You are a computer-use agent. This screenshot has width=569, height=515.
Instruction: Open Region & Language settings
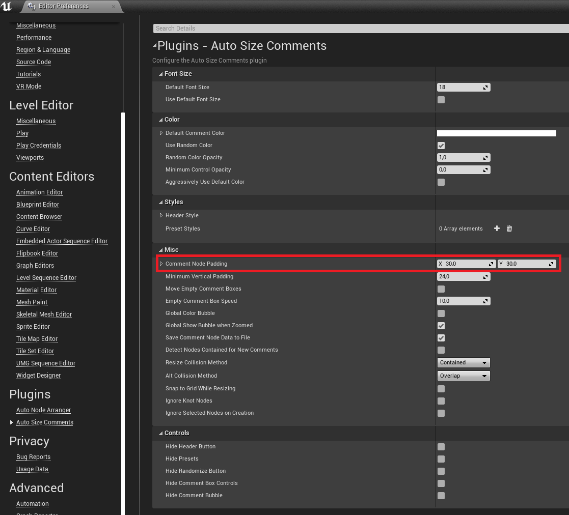coord(43,50)
